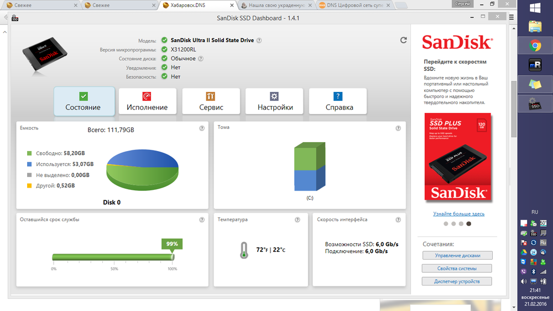Click the Диспетчер устройств button
Viewport: 553px width, 311px height.
click(x=457, y=281)
